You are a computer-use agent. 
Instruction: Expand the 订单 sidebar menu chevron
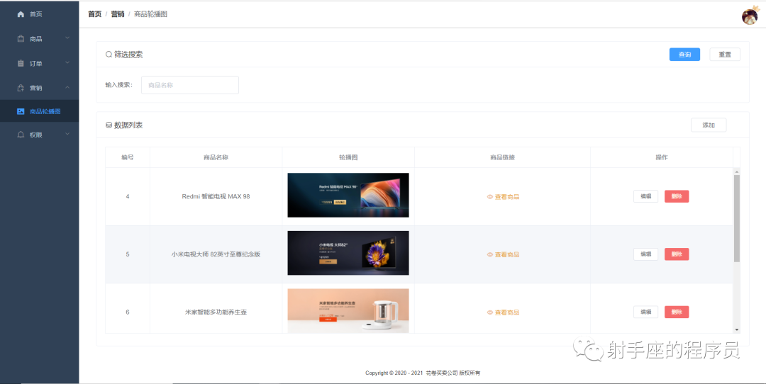(x=67, y=62)
